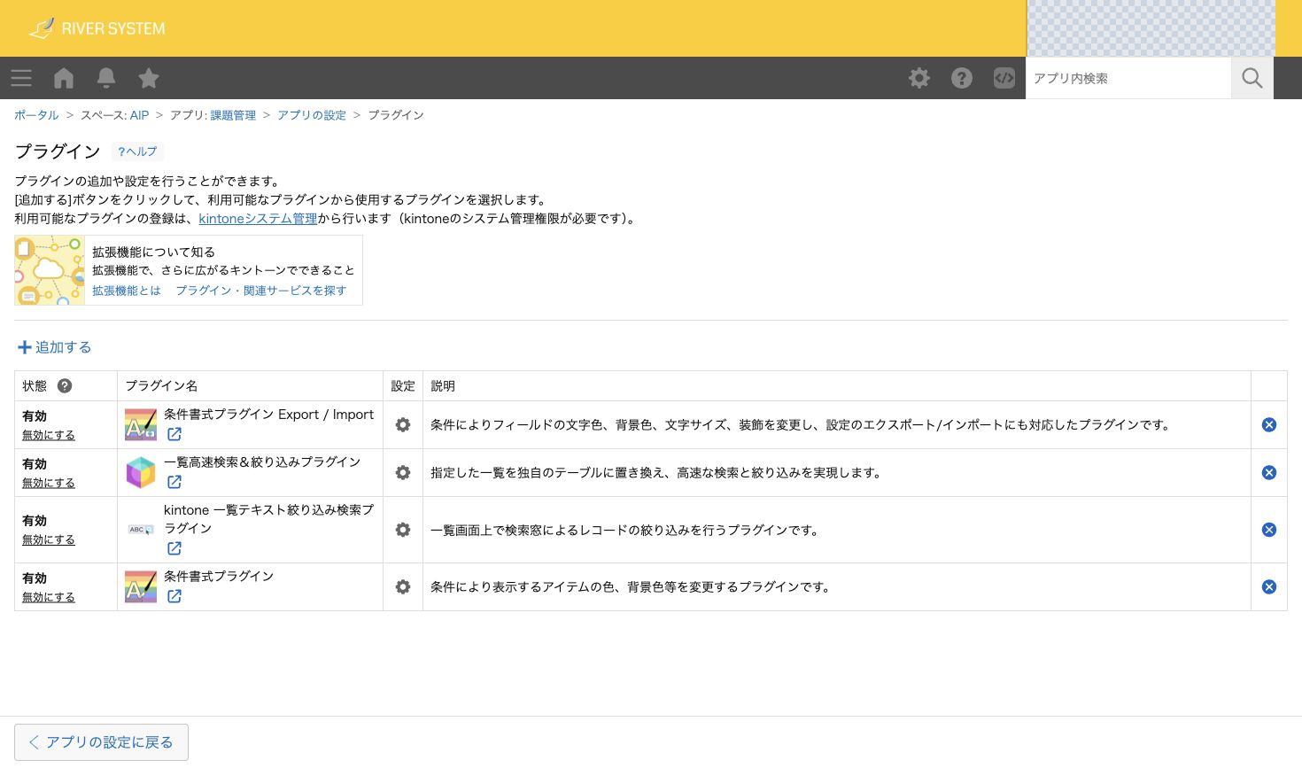This screenshot has height=768, width=1302.
Task: Click 設定 column header
Action: [x=403, y=386]
